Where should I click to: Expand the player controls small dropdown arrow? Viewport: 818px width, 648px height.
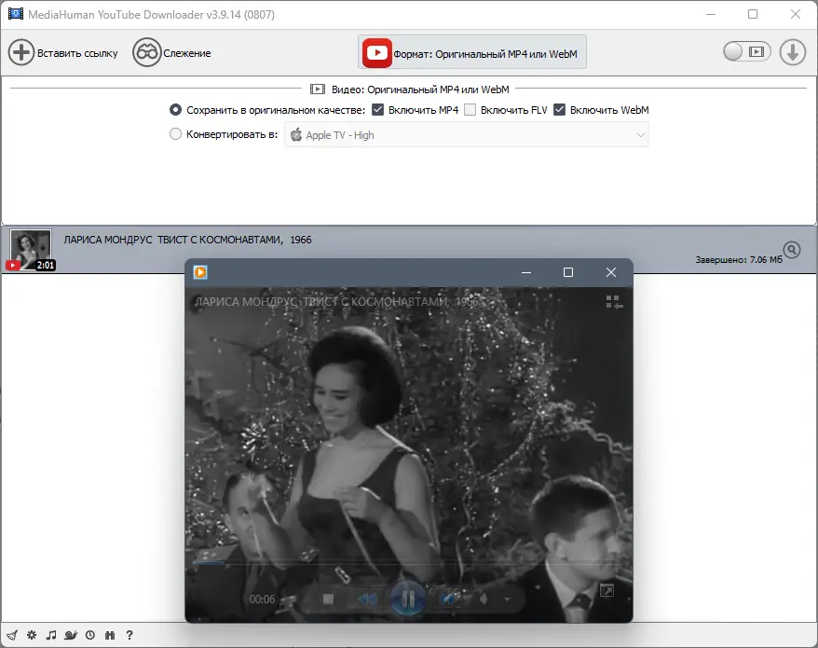tap(507, 600)
